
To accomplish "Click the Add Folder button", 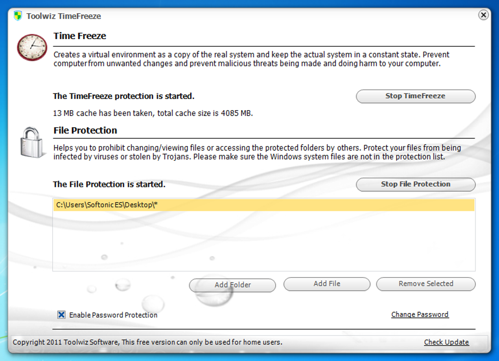I will pyautogui.click(x=232, y=285).
